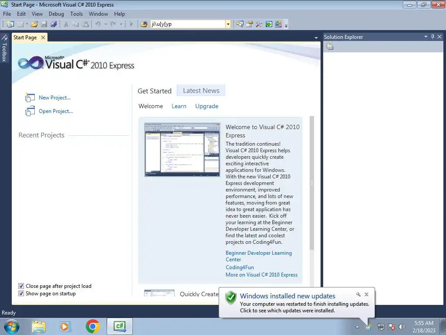
Task: Click the volume speaker tray icon
Action: coord(402,327)
